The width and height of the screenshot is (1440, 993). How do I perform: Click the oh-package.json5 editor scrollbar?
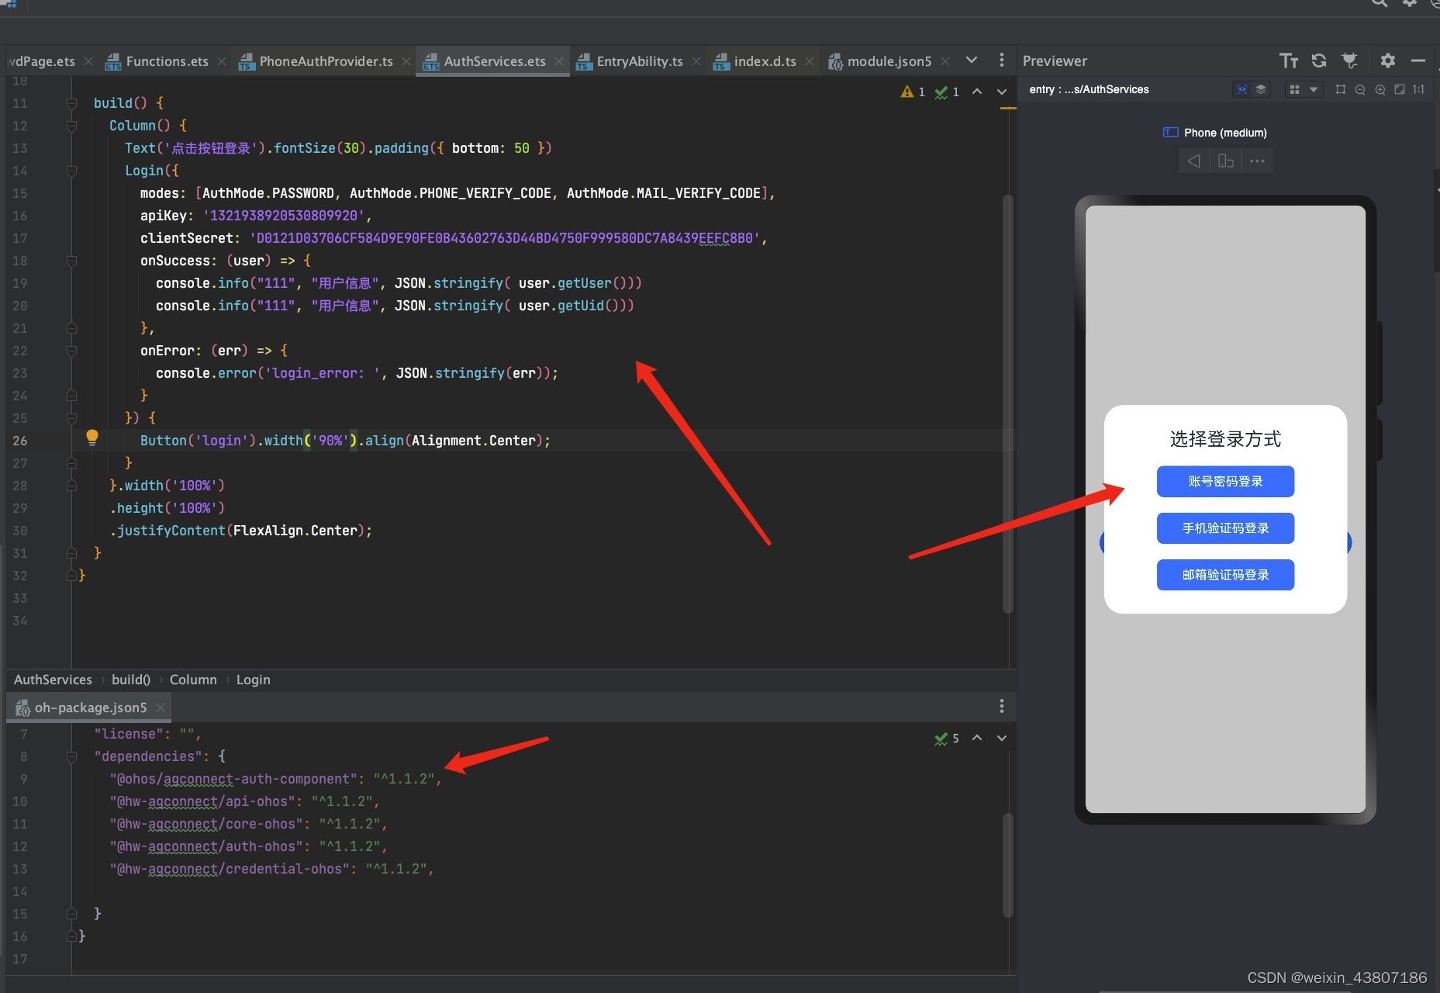pyautogui.click(x=1008, y=865)
